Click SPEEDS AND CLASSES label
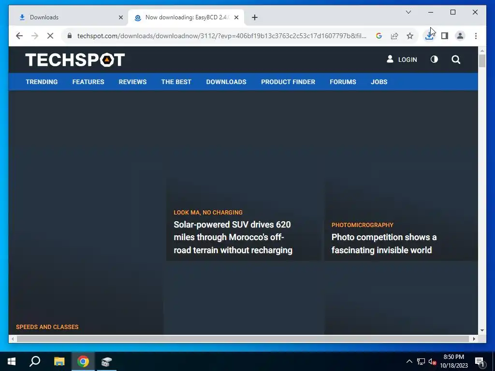This screenshot has height=371, width=495. pos(47,327)
